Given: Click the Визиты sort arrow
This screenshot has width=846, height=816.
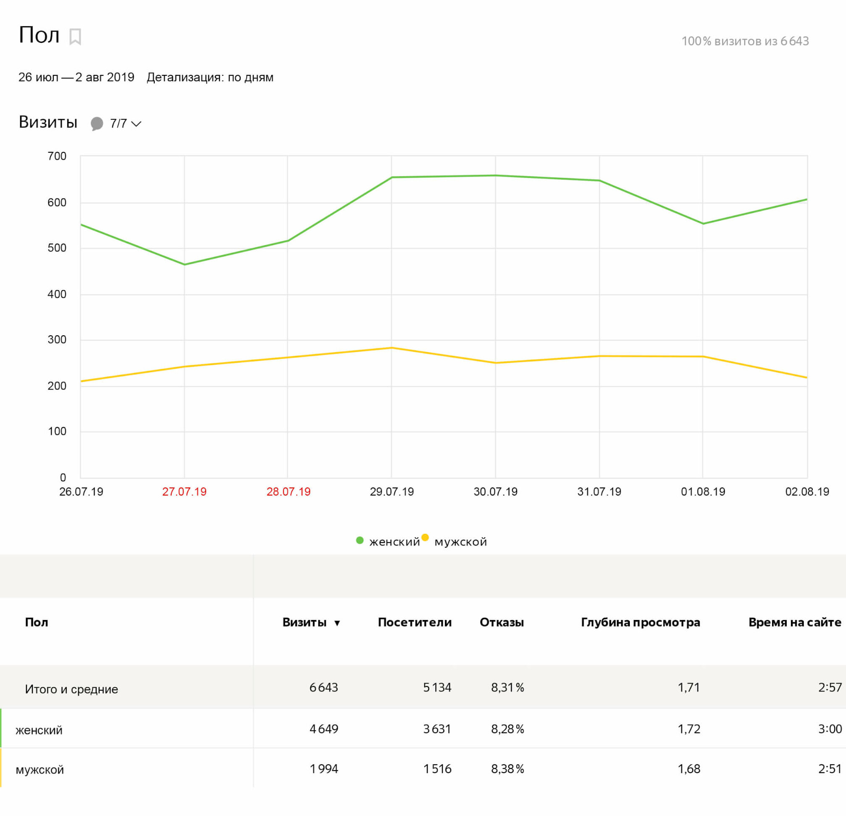Looking at the screenshot, I should pos(337,623).
